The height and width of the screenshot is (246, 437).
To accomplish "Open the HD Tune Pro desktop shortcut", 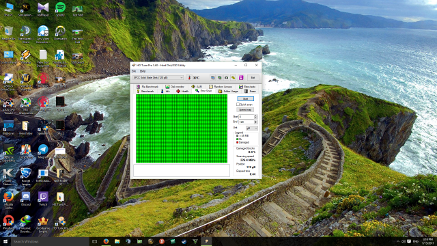I will click(60, 223).
